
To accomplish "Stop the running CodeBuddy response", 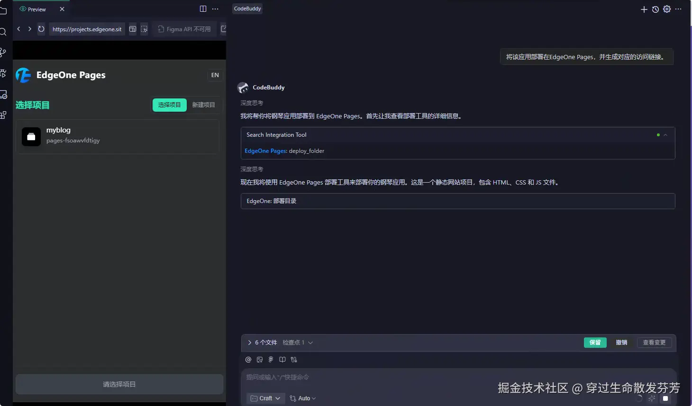I will [x=665, y=398].
